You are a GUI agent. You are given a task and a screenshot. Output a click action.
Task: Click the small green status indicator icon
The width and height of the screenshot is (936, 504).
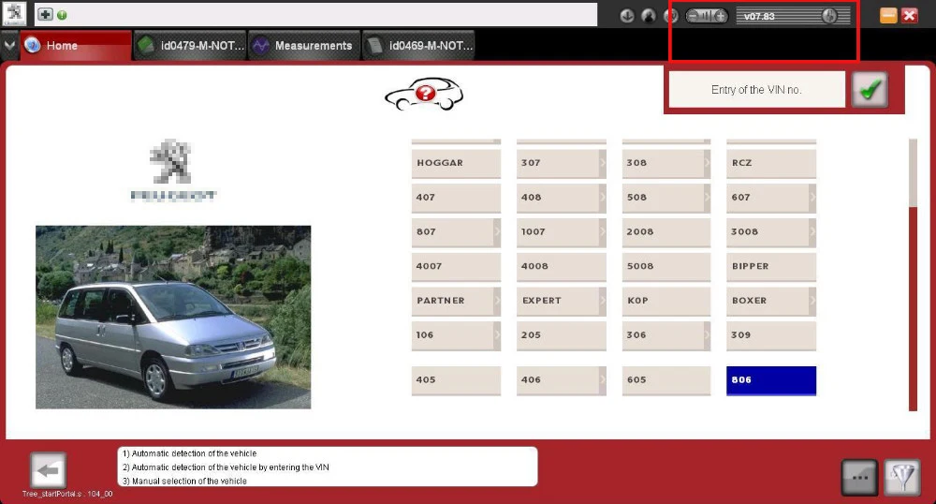click(x=62, y=15)
